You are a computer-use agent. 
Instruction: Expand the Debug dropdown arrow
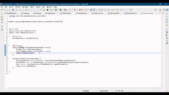(x=53, y=10)
